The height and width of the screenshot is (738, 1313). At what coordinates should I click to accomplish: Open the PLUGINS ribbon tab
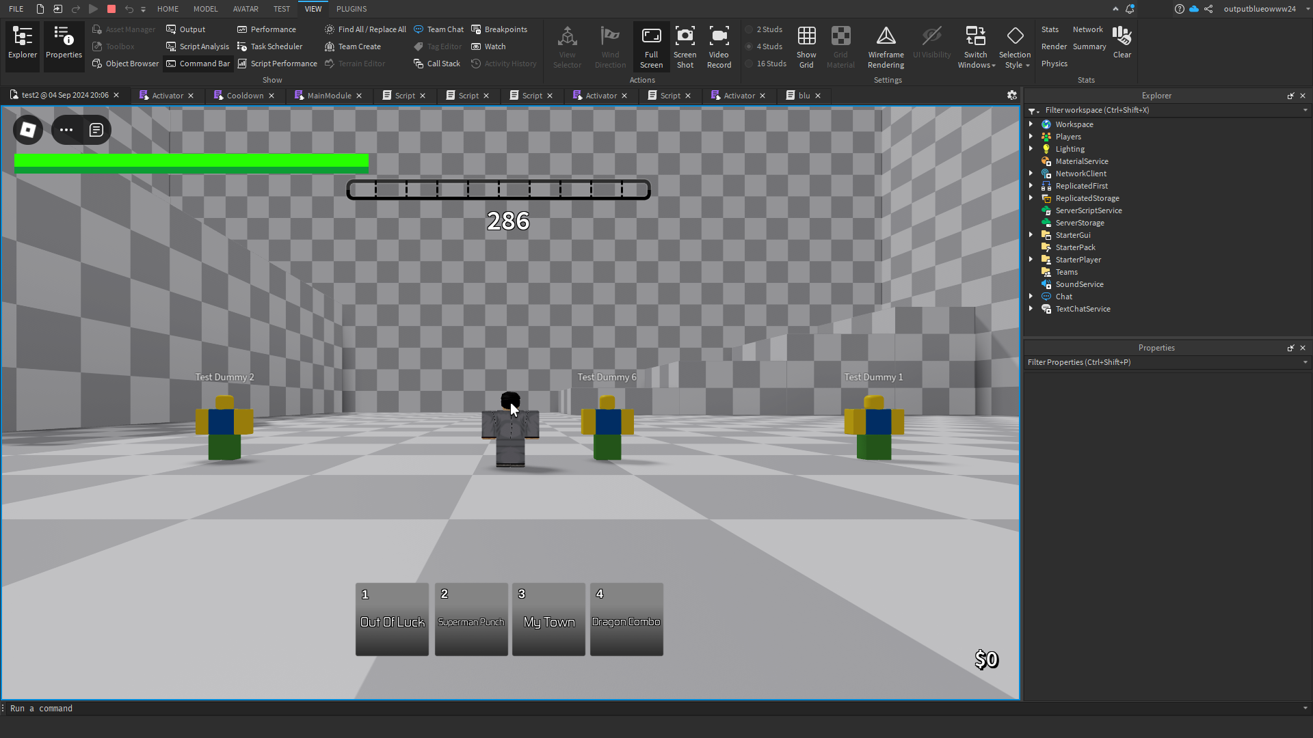click(x=352, y=9)
